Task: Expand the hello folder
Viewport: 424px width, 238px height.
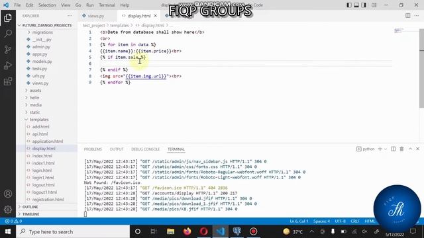Action: [34, 98]
